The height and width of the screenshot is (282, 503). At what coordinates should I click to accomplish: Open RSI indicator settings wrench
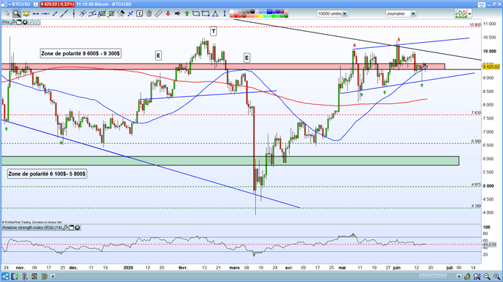point(65,227)
